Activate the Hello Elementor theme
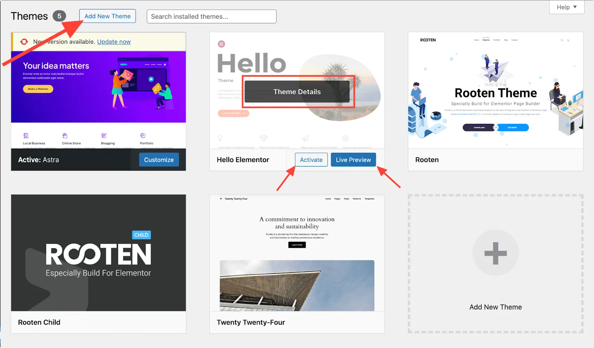Viewport: 594px width, 348px height. pyautogui.click(x=311, y=160)
